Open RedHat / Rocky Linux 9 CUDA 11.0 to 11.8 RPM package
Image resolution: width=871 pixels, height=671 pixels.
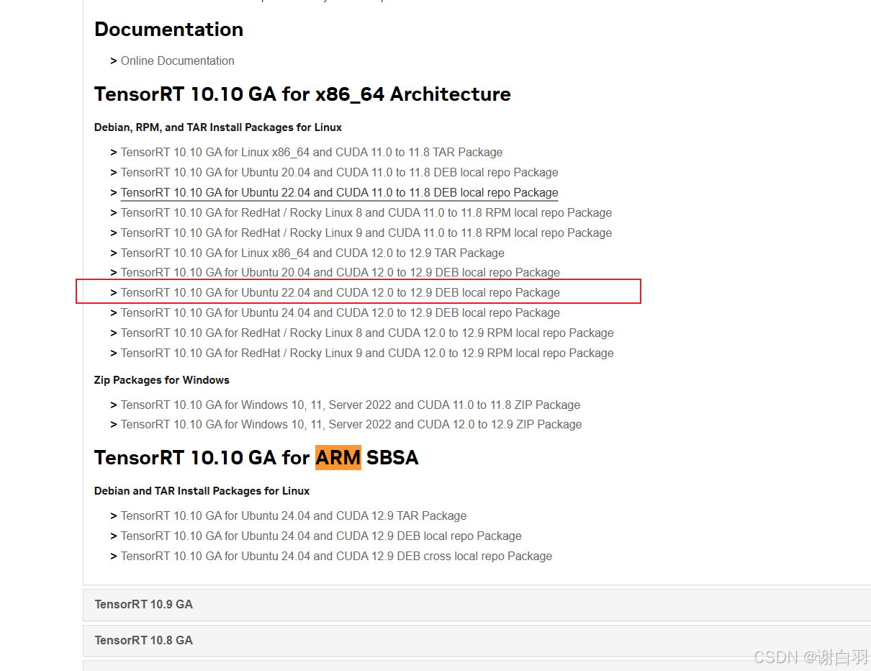366,233
